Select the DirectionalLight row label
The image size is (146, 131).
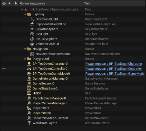coord(47,19)
